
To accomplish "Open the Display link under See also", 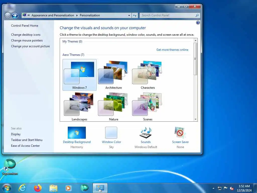I will click(x=16, y=134).
